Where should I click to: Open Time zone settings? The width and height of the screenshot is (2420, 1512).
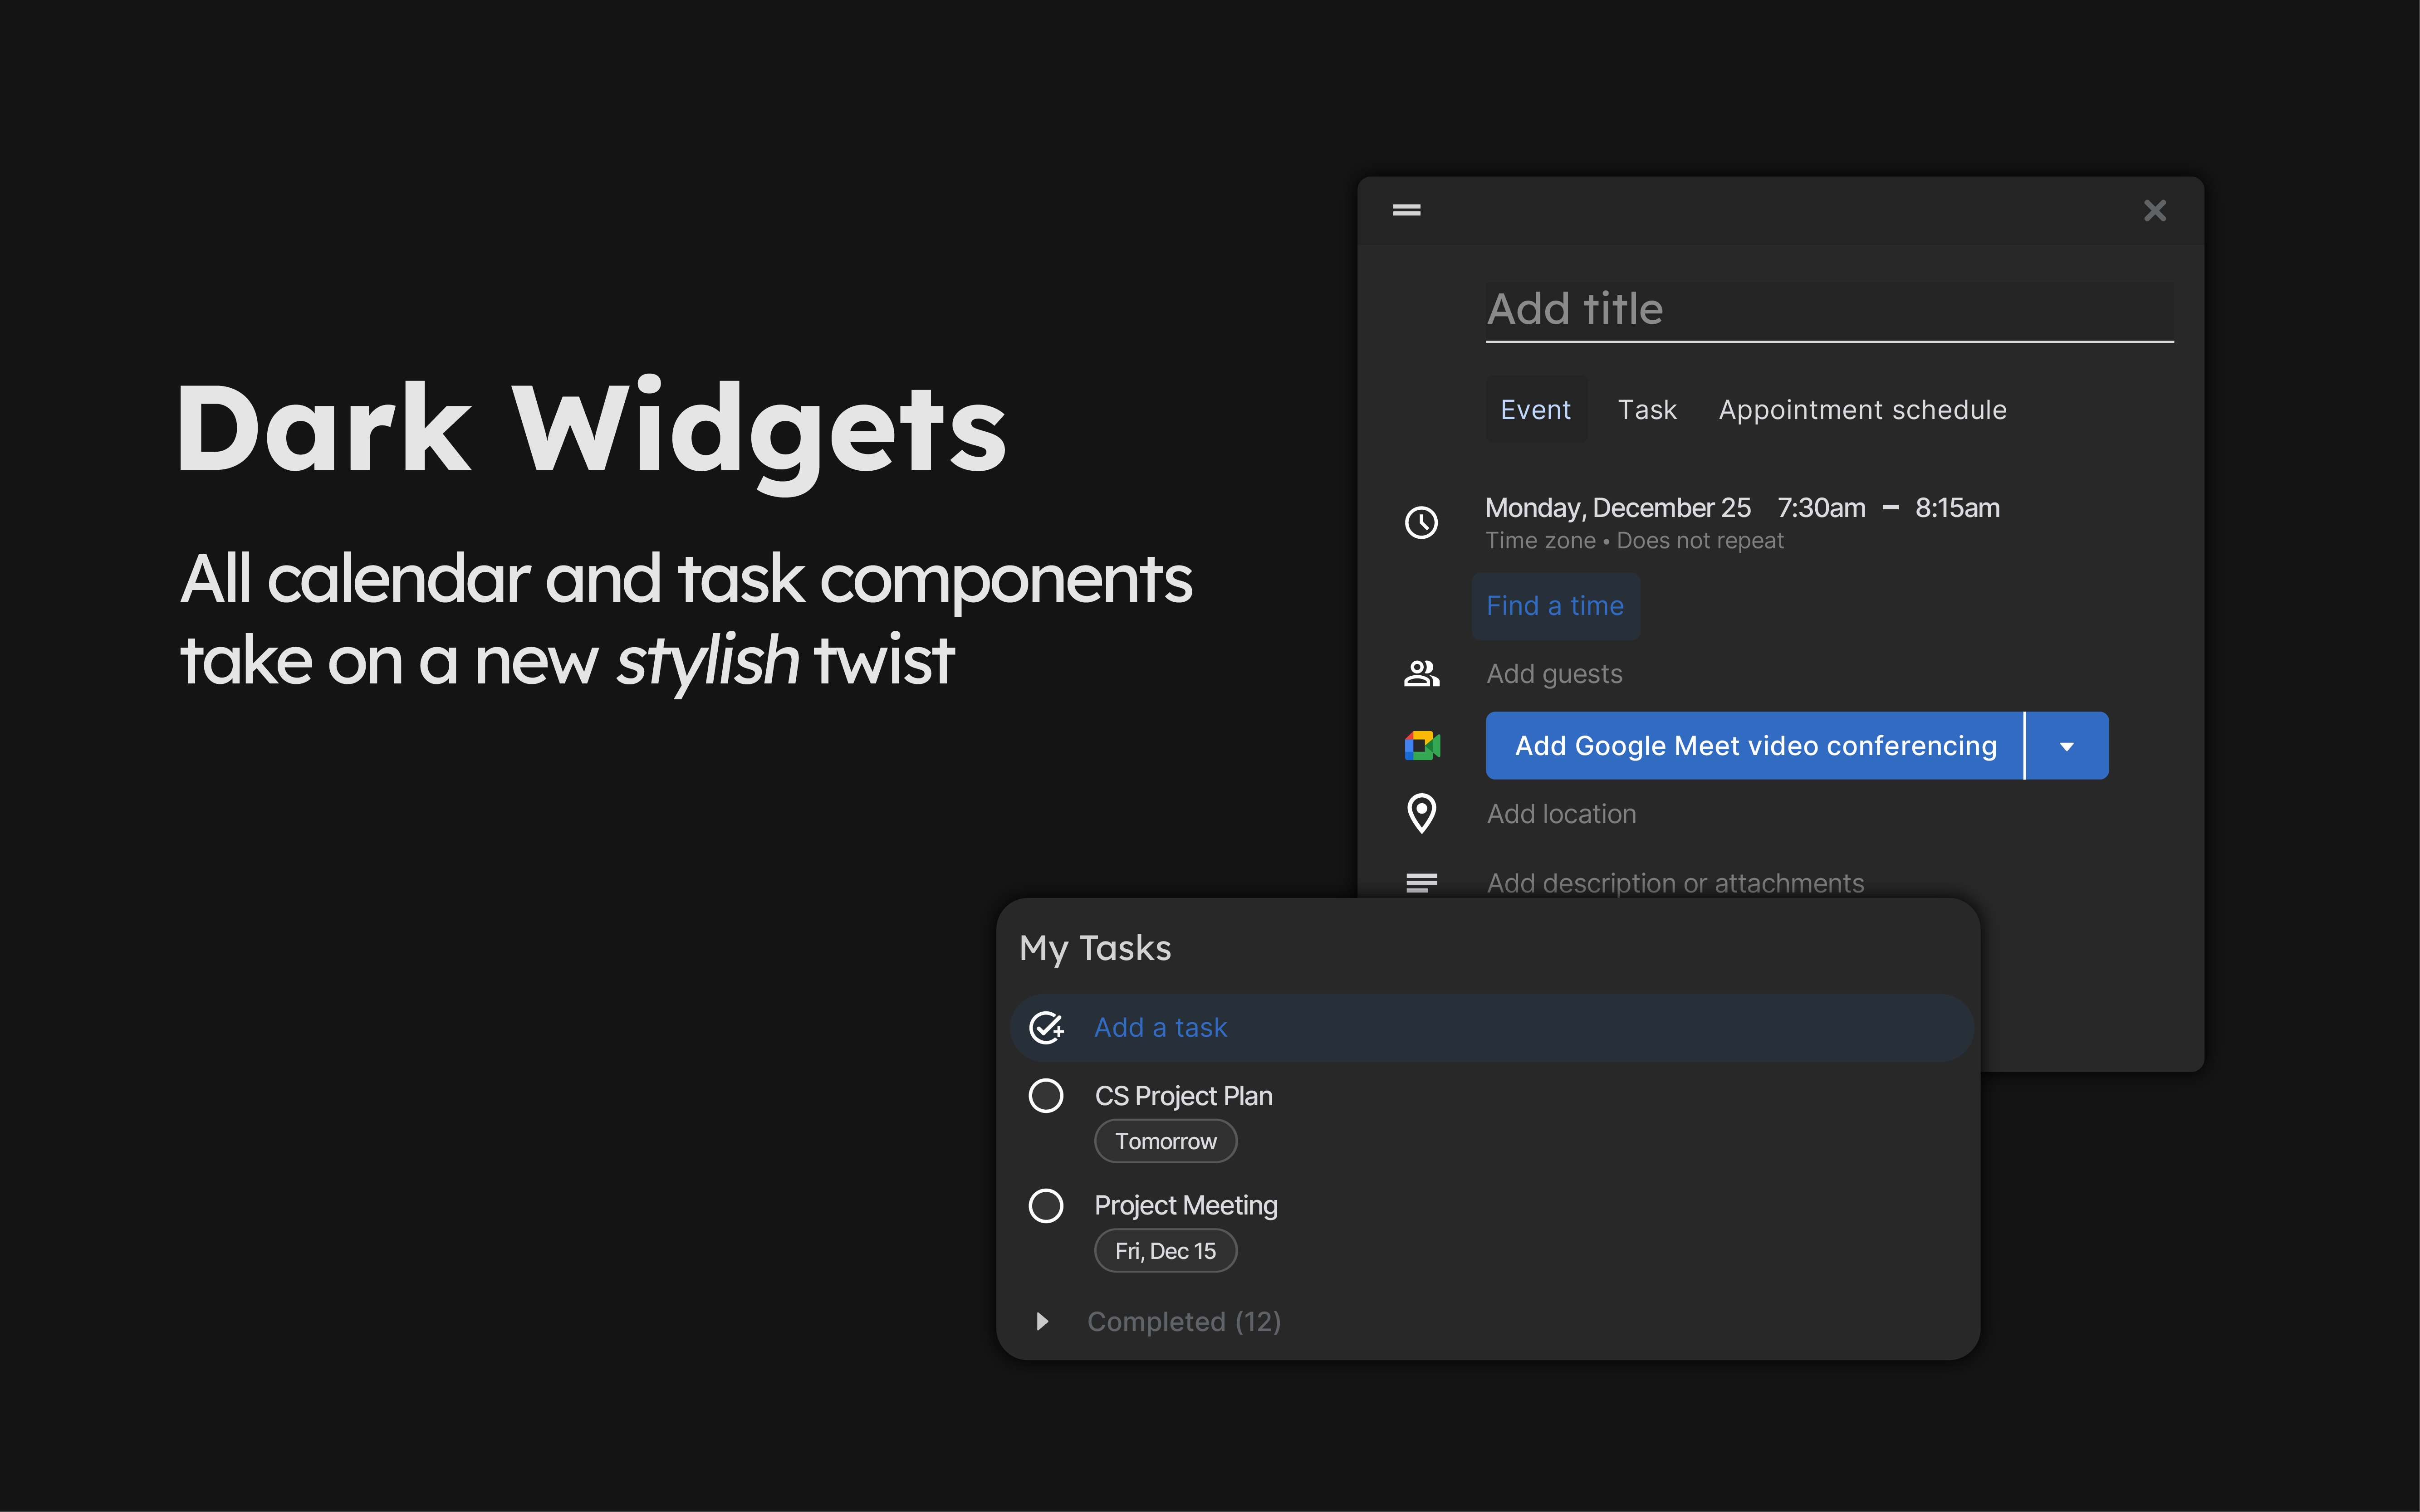point(1540,541)
